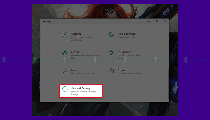The image size is (210, 120).
Task: Maximize the Settings window
Action: click(x=157, y=21)
